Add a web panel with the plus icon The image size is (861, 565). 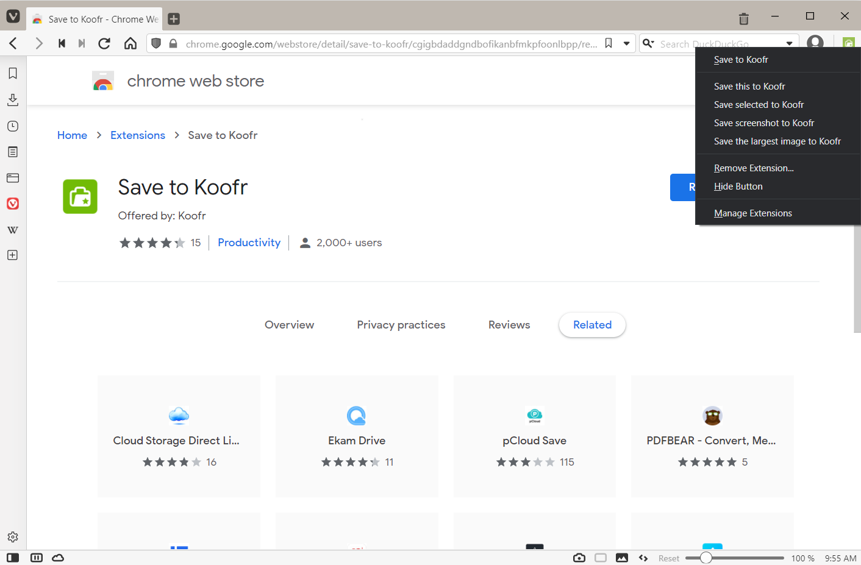point(13,255)
